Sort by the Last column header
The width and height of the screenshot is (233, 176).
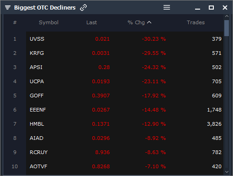point(91,22)
